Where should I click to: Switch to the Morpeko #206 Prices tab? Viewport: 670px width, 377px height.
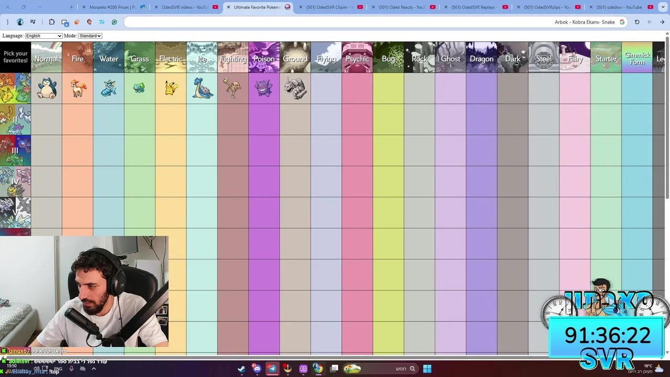pos(113,7)
